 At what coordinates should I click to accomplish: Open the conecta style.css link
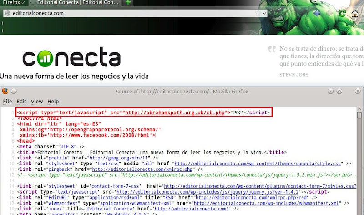[258, 164]
